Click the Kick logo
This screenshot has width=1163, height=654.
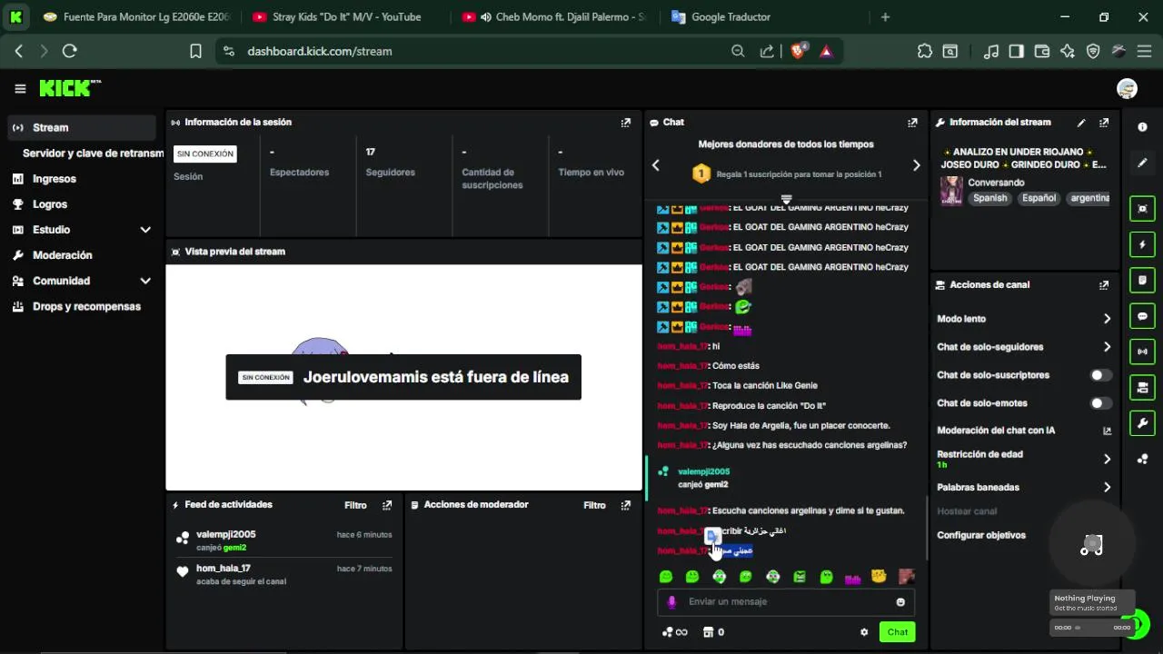(x=70, y=88)
